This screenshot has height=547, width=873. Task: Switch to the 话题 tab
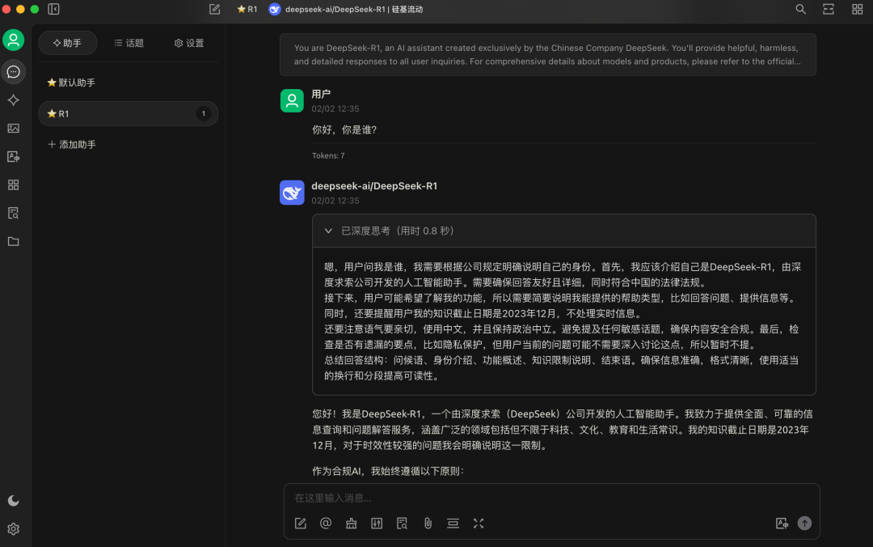click(129, 43)
